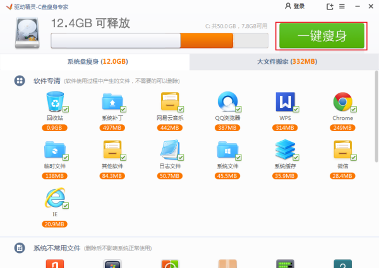This screenshot has height=268, width=379.
Task: Click the 45.5MB size badge
Action: click(x=227, y=176)
